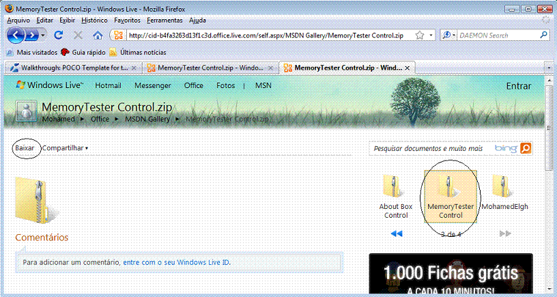Click the Pesquisar documentos search field
This screenshot has height=297, width=557.
[x=431, y=149]
